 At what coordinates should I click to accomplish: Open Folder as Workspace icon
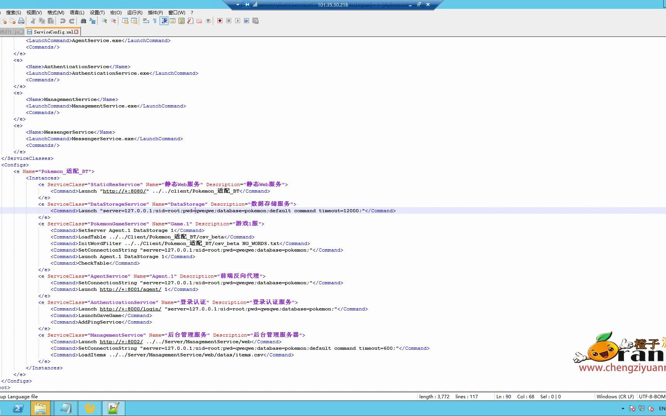coord(199,21)
